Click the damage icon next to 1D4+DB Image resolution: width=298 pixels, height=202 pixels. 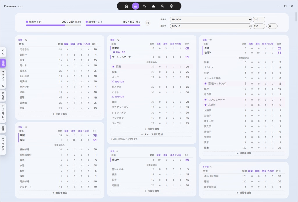[114, 52]
